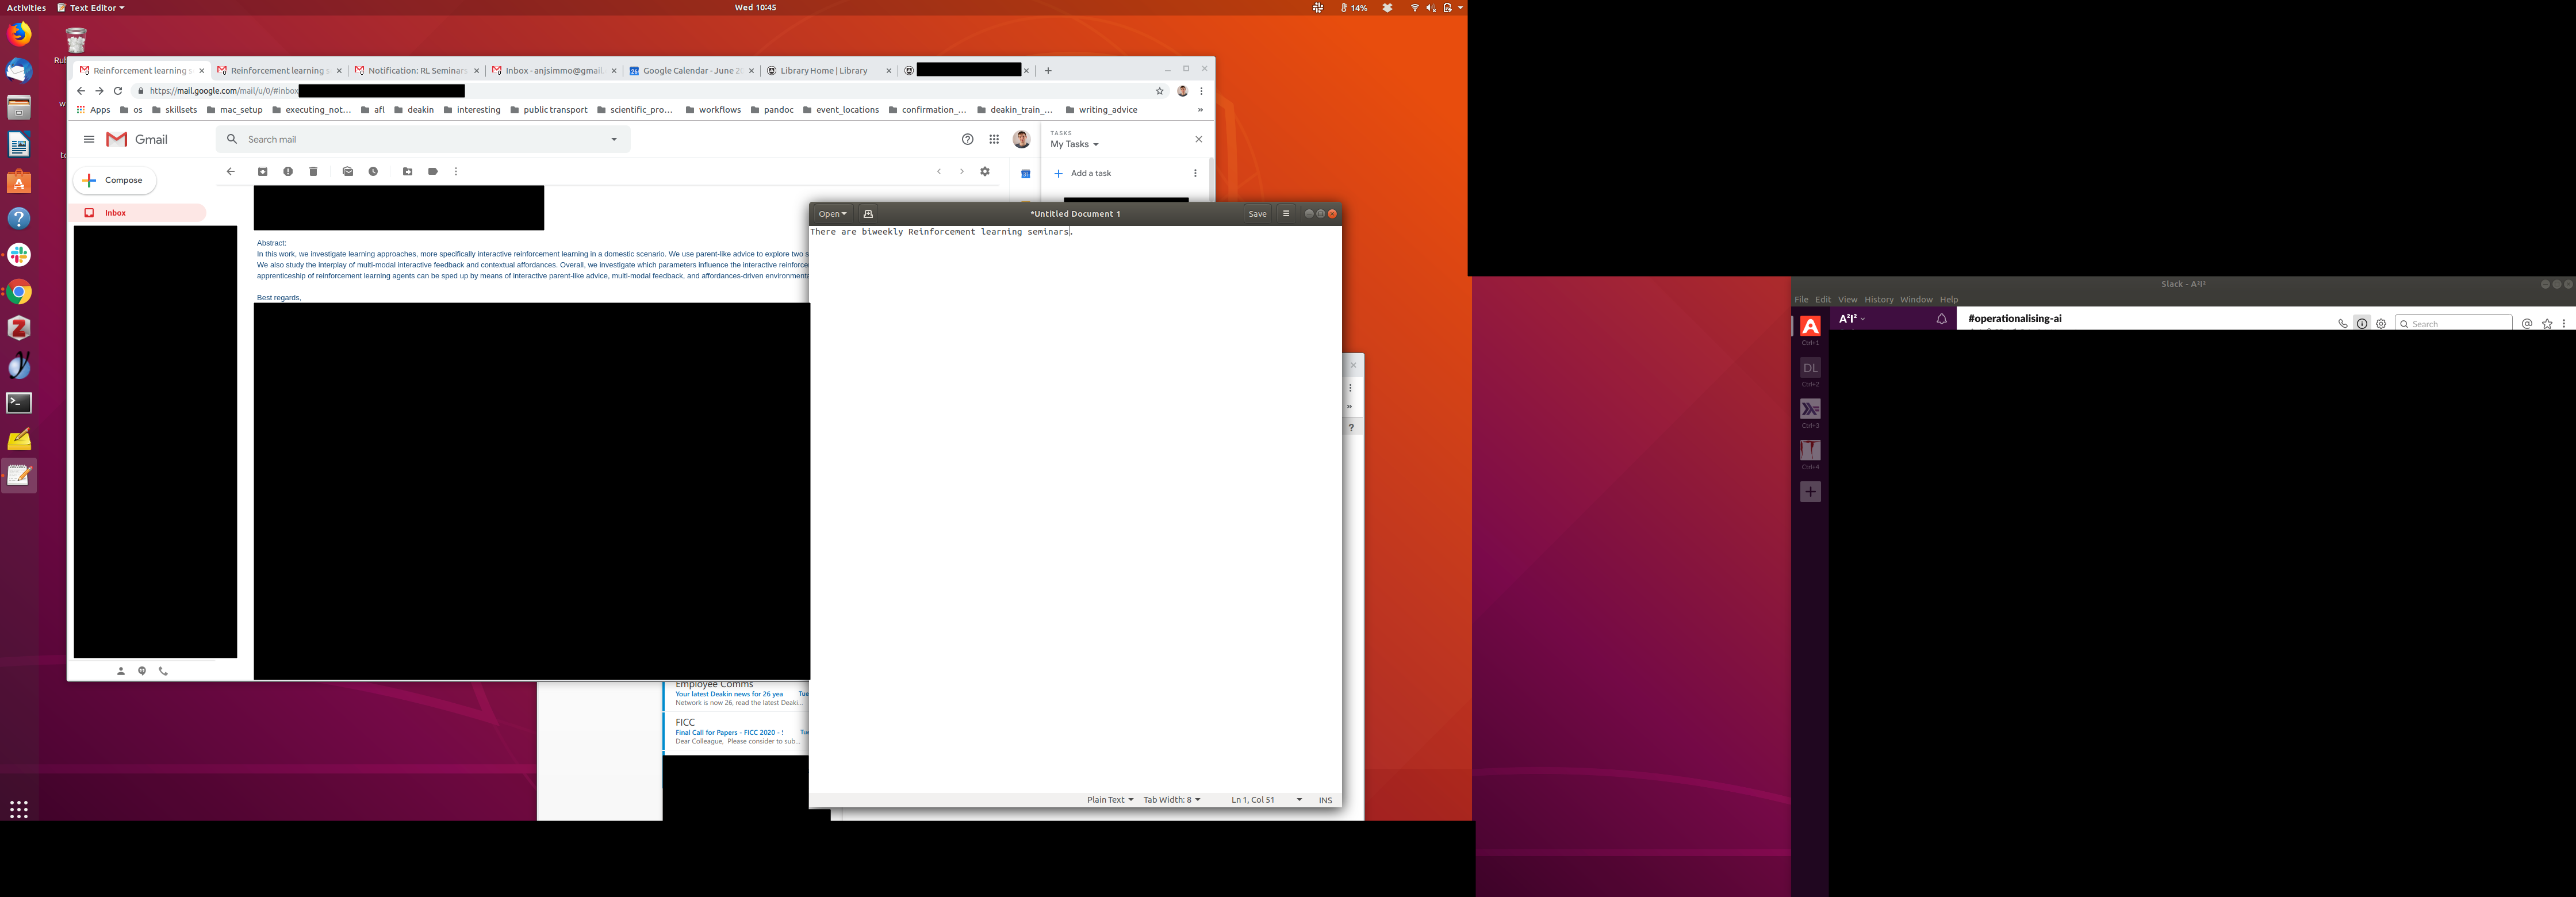Toggle Slack notifications bell
The width and height of the screenshot is (2576, 897).
tap(1941, 319)
